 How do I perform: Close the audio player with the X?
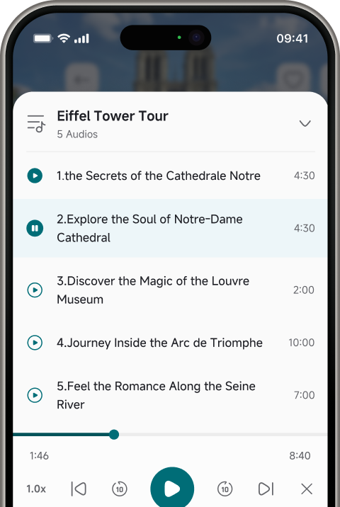[x=307, y=489]
